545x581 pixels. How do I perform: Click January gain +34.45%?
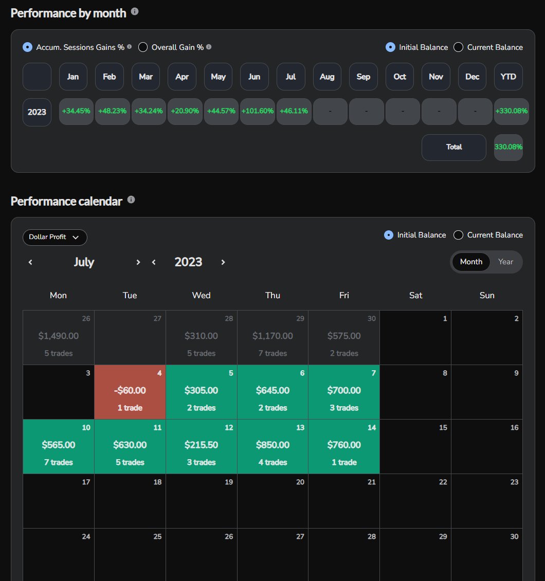click(x=76, y=111)
